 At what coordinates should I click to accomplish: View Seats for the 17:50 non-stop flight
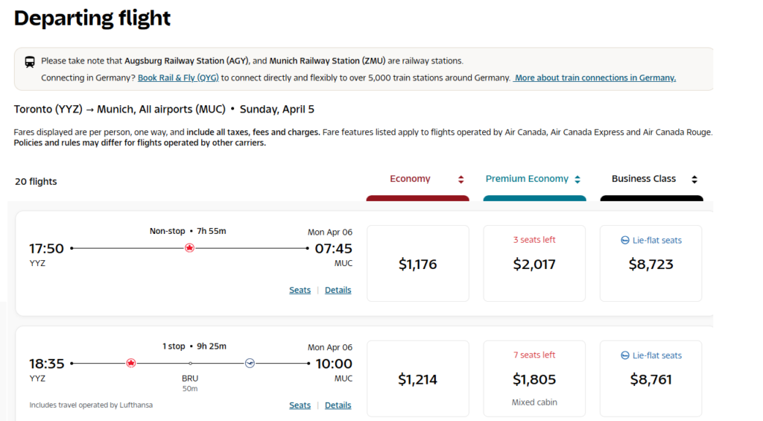pos(300,290)
